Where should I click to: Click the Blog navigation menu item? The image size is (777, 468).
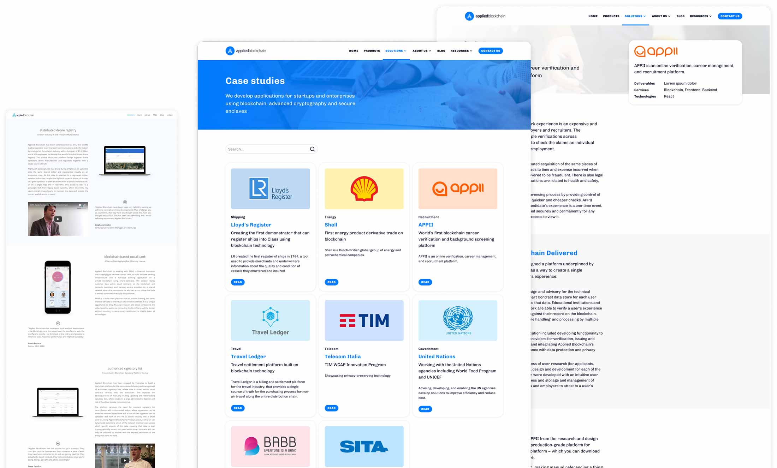pyautogui.click(x=441, y=50)
